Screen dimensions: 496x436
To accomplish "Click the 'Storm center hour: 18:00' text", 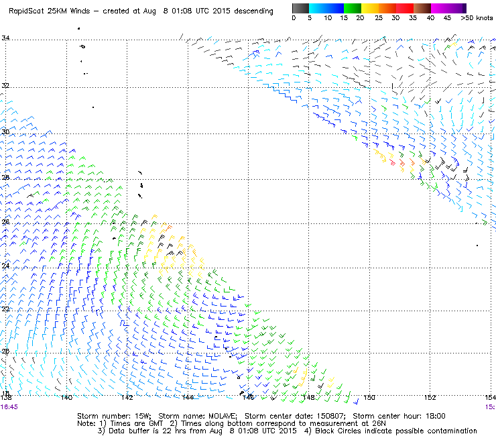I will [x=399, y=416].
